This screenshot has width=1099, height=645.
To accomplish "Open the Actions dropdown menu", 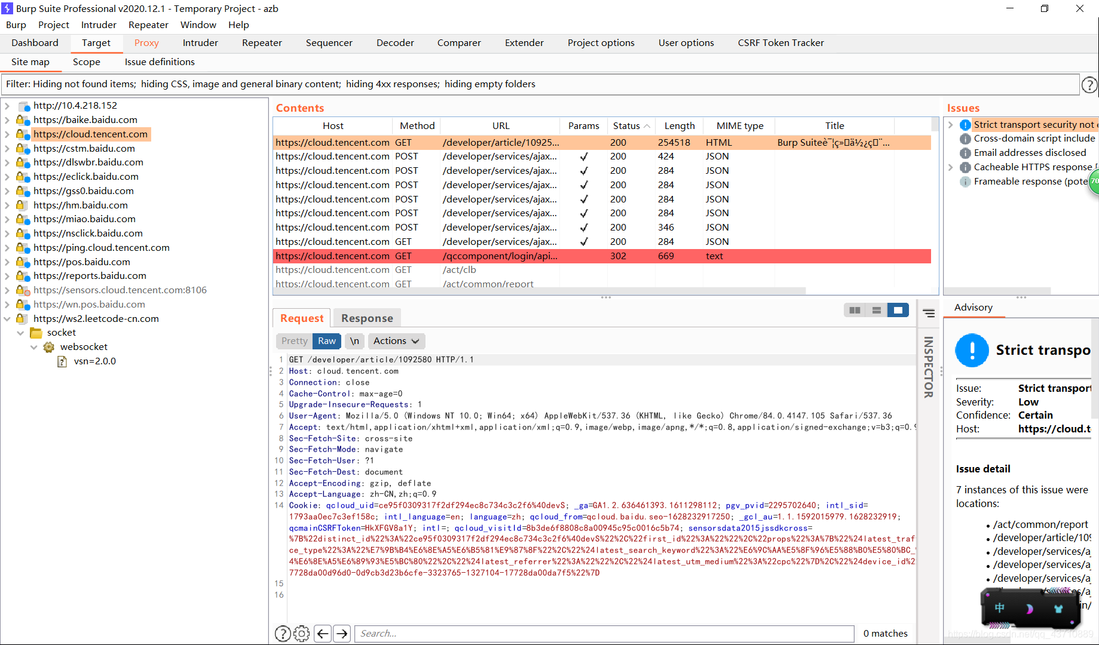I will click(396, 341).
